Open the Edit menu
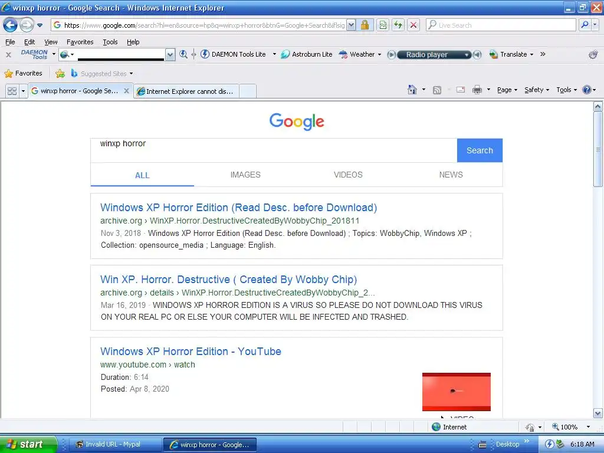The image size is (604, 453). (29, 42)
